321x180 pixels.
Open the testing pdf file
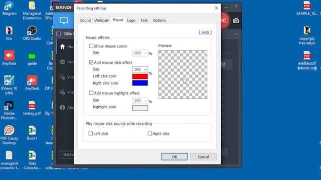(32, 108)
